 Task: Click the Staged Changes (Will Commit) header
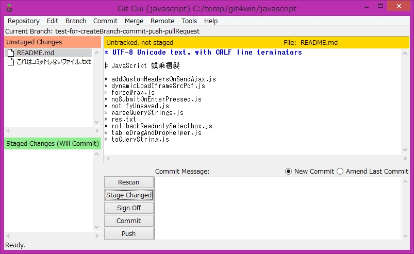click(53, 143)
